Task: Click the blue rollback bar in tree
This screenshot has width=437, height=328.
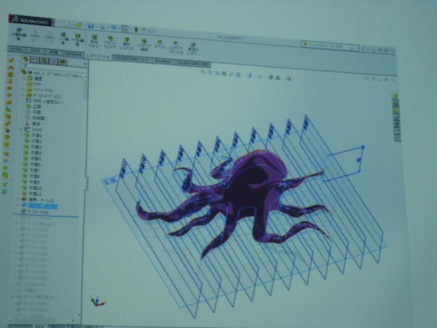Action: click(x=46, y=216)
